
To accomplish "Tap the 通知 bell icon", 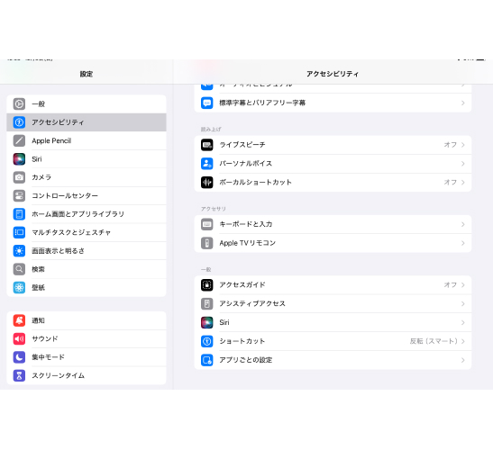I will tap(19, 320).
